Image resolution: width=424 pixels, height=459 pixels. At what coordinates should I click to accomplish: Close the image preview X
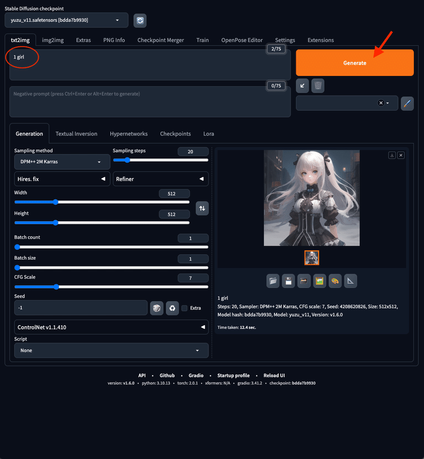401,155
